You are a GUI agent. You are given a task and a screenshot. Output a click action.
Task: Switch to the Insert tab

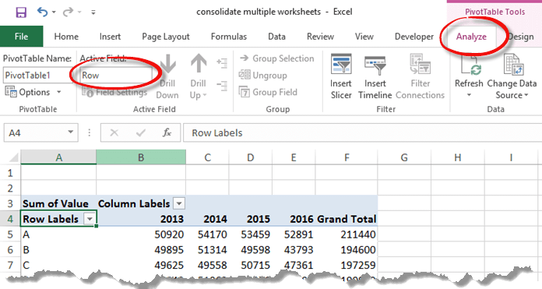[110, 37]
